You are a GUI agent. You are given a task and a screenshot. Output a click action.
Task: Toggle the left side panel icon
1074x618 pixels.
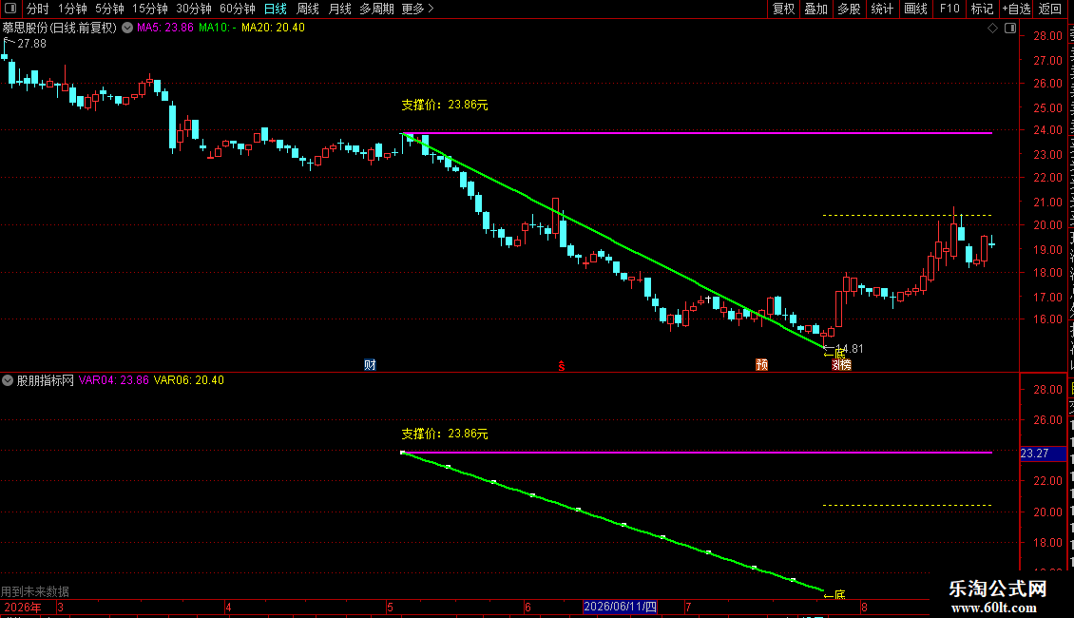click(x=10, y=9)
